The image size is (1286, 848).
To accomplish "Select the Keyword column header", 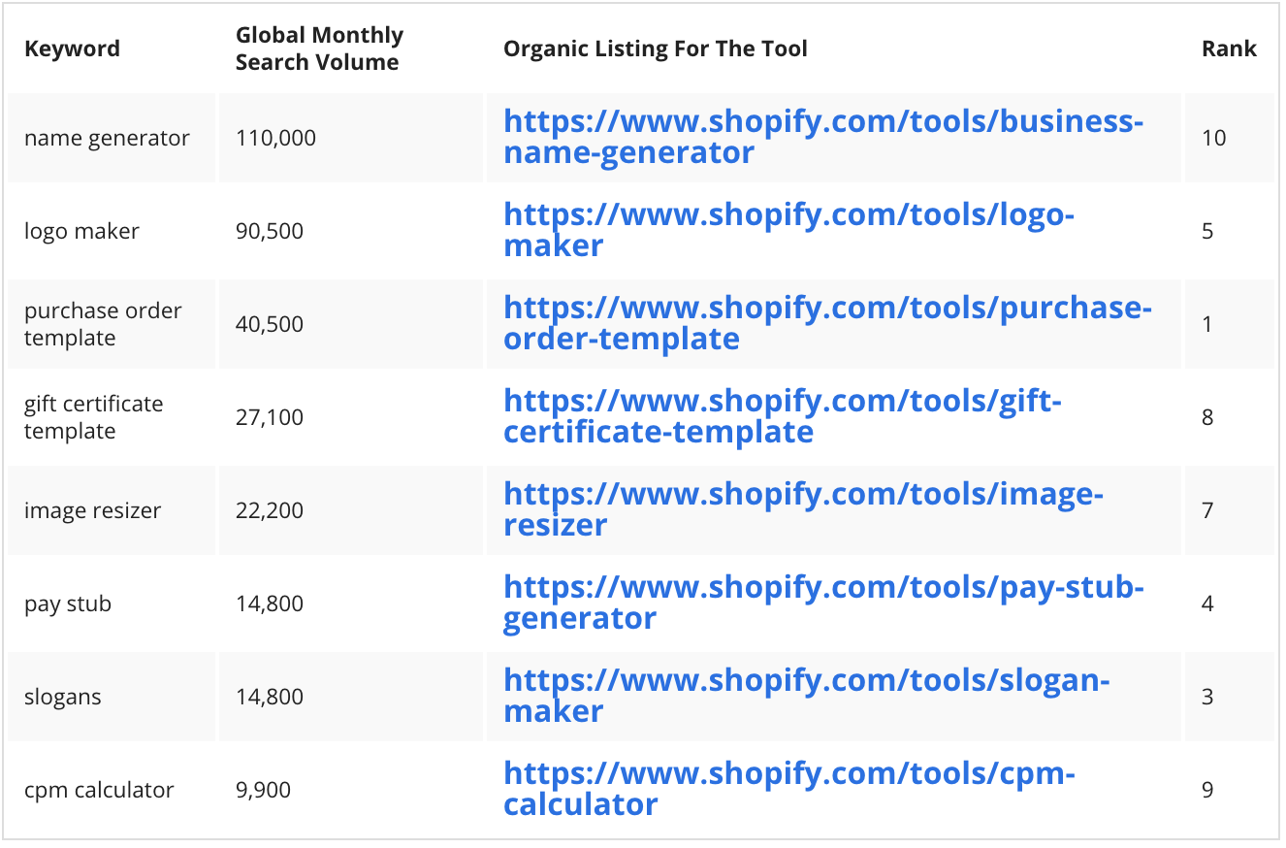I will pyautogui.click(x=72, y=49).
